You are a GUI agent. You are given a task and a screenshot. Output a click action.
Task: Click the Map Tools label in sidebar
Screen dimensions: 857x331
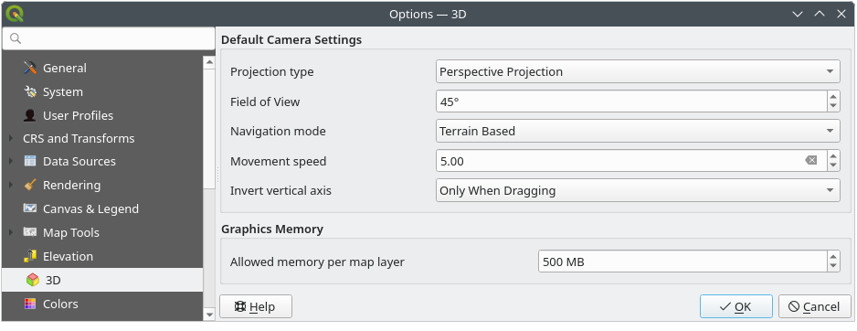pos(71,232)
